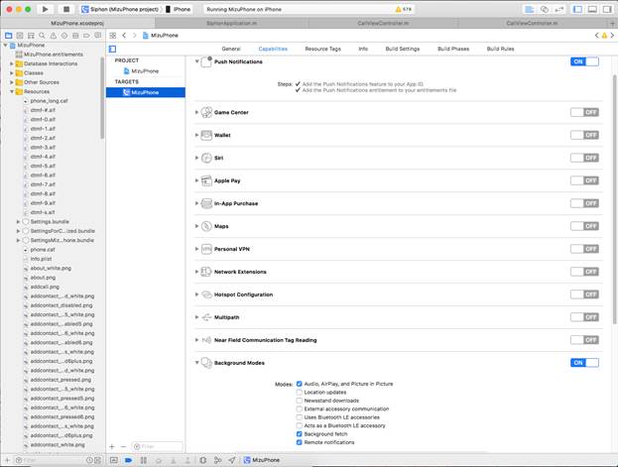
Task: Click the Run (play) button
Action: 45,9
